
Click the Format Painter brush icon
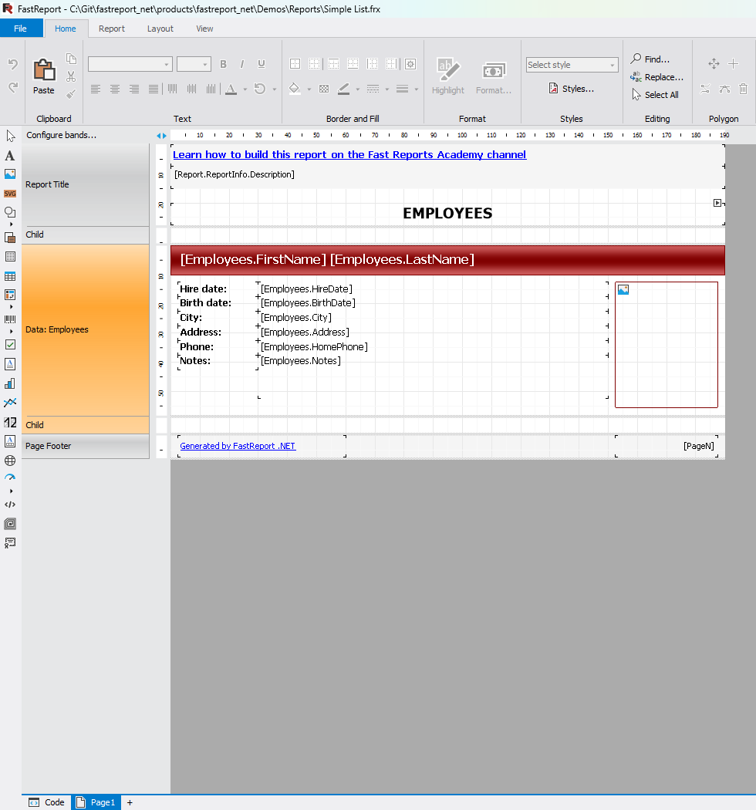pos(71,94)
